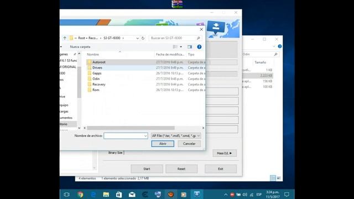The image size is (354, 199).
Task: Open volume control in system tray
Action: [x=244, y=195]
